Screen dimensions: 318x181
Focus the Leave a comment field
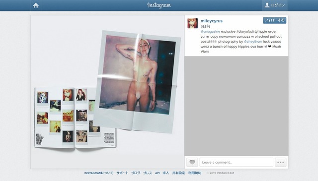tap(237, 162)
